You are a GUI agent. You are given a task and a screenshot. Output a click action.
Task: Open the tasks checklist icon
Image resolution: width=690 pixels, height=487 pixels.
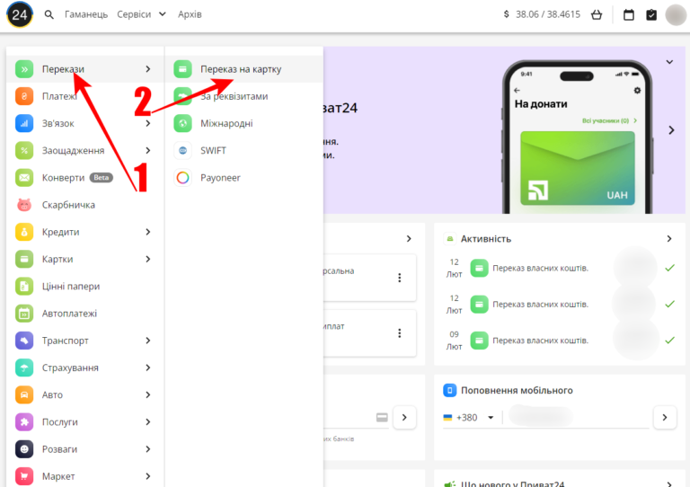click(x=651, y=15)
